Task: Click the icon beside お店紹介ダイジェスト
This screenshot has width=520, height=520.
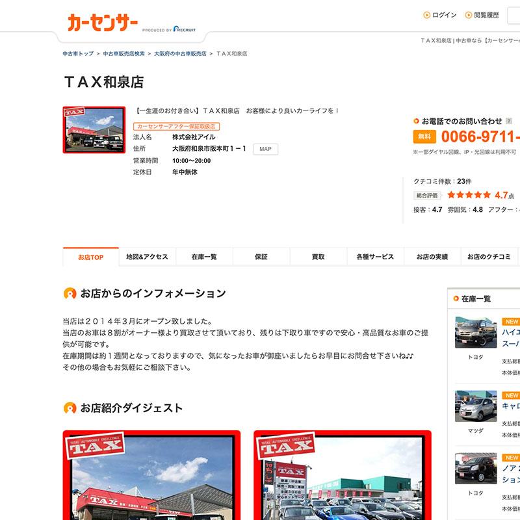Action: 70,408
